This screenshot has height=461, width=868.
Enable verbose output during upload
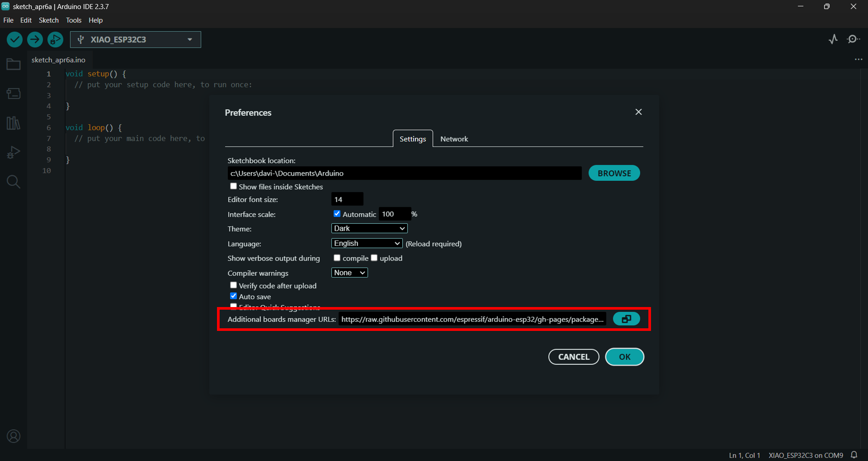click(x=374, y=258)
